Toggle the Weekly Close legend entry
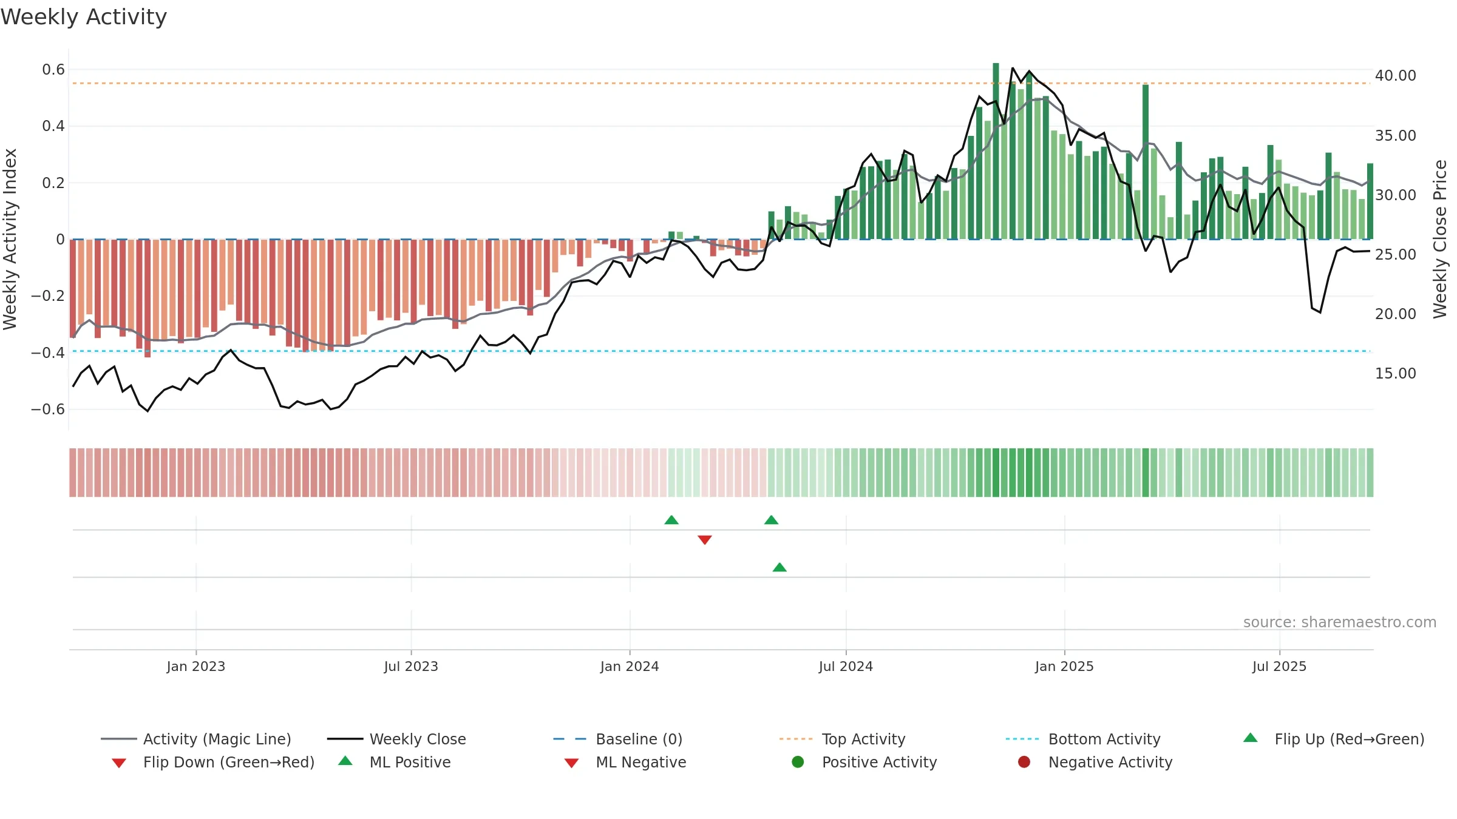The height and width of the screenshot is (819, 1457). pyautogui.click(x=396, y=739)
